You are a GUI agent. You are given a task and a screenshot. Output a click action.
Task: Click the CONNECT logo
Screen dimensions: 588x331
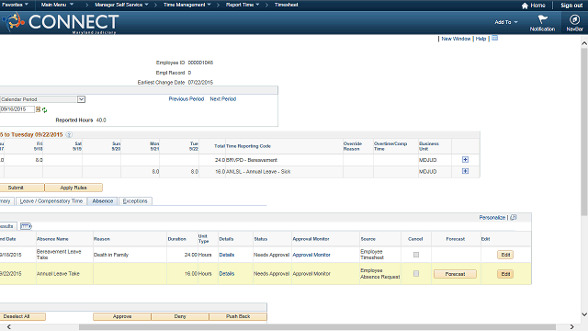pos(62,22)
